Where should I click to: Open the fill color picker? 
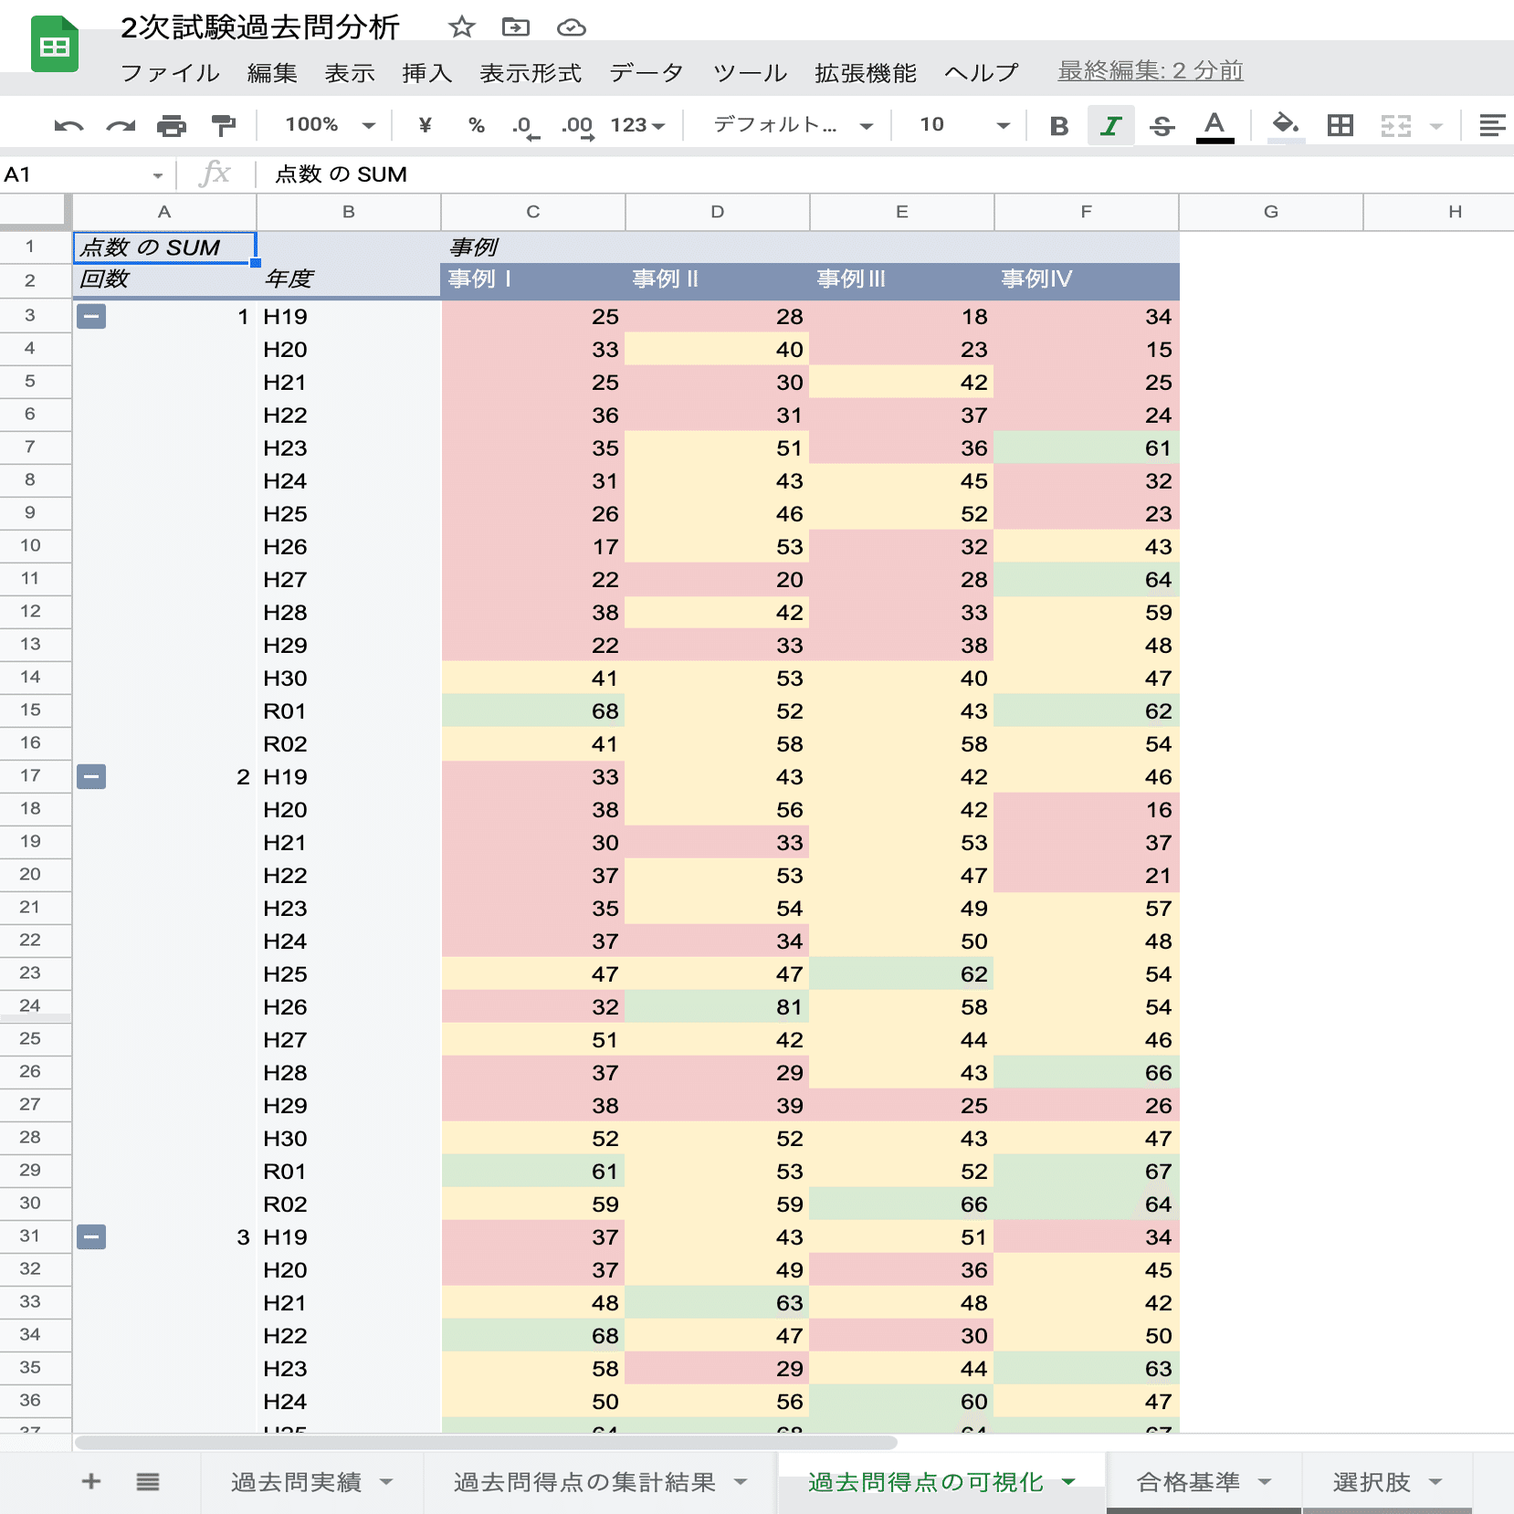point(1286,125)
